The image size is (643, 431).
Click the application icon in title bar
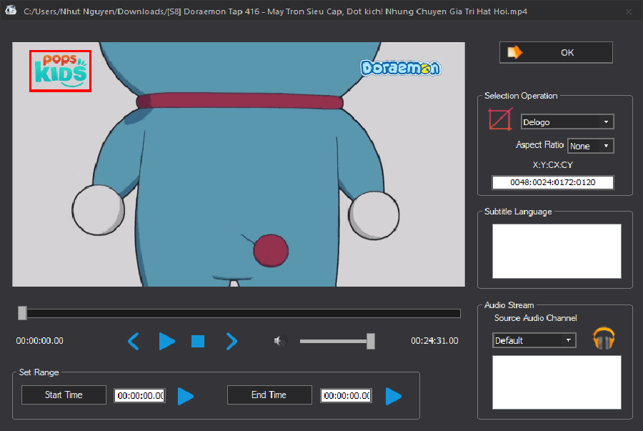point(11,10)
